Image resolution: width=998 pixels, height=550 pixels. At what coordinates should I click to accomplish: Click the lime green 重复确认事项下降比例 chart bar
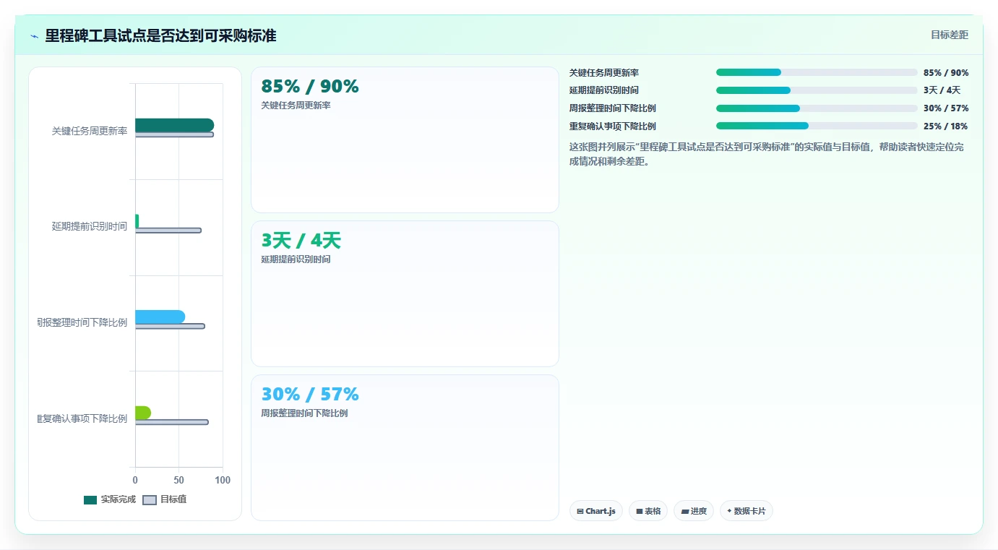tap(143, 413)
